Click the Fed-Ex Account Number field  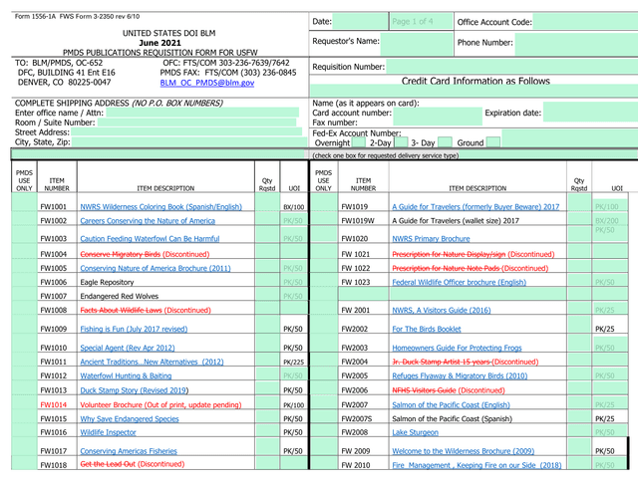[x=569, y=137]
